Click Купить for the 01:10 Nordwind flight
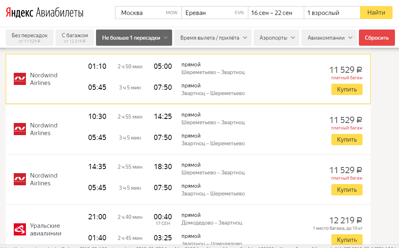The height and width of the screenshot is (248, 399). pos(347,89)
